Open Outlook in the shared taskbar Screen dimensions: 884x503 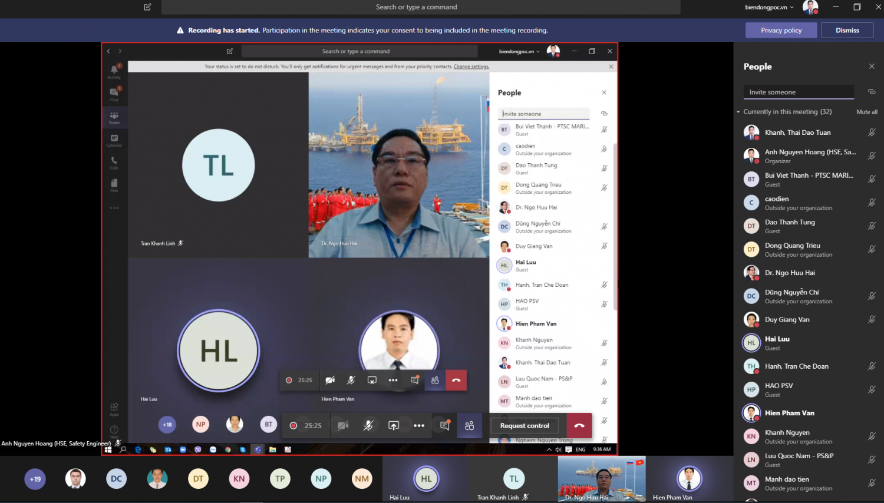[x=168, y=449]
